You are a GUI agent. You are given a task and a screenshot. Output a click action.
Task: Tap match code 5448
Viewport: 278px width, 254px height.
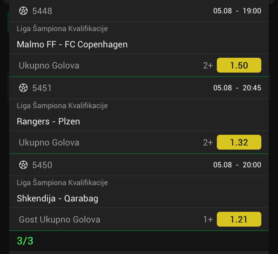42,11
